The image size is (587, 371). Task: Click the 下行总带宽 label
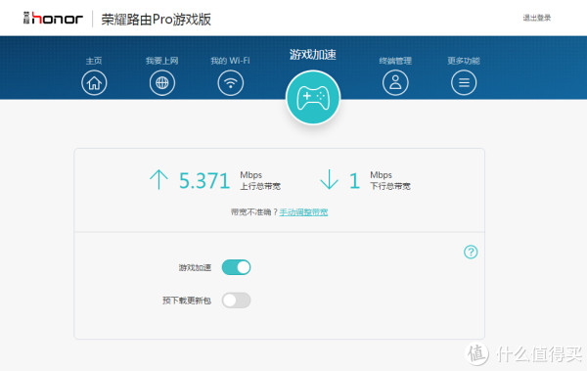pyautogui.click(x=390, y=186)
